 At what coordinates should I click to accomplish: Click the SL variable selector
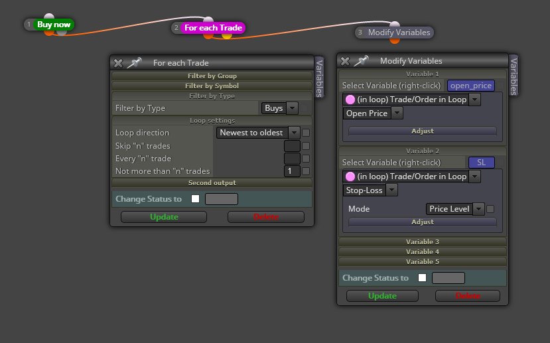481,163
